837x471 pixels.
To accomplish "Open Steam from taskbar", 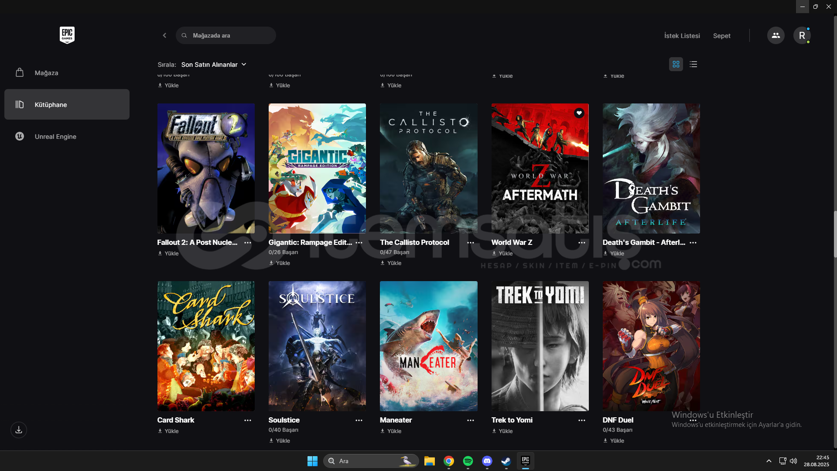I will tap(506, 461).
